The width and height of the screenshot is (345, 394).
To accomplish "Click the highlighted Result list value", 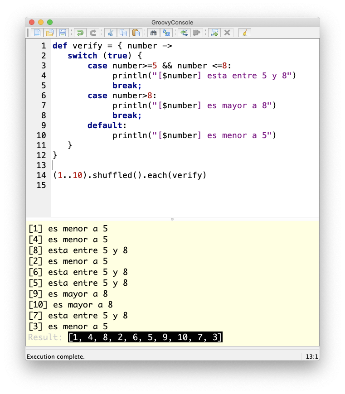I will click(145, 337).
